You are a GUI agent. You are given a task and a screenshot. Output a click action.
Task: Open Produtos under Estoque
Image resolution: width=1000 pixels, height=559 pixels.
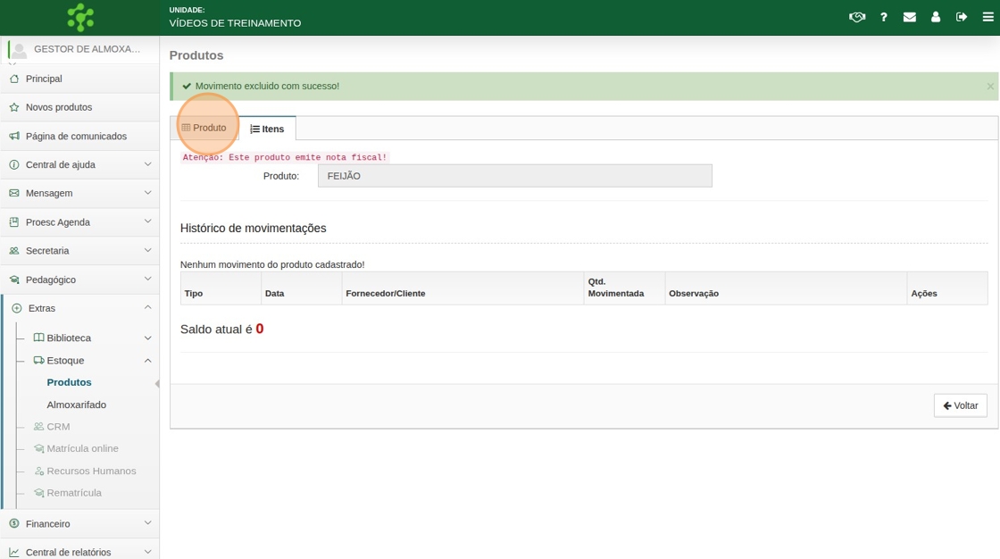(x=69, y=382)
